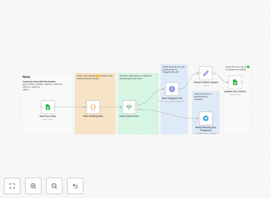Click the 'Prepare Status Update' node label
Image resolution: width=271 pixels, height=198 pixels.
click(x=206, y=82)
